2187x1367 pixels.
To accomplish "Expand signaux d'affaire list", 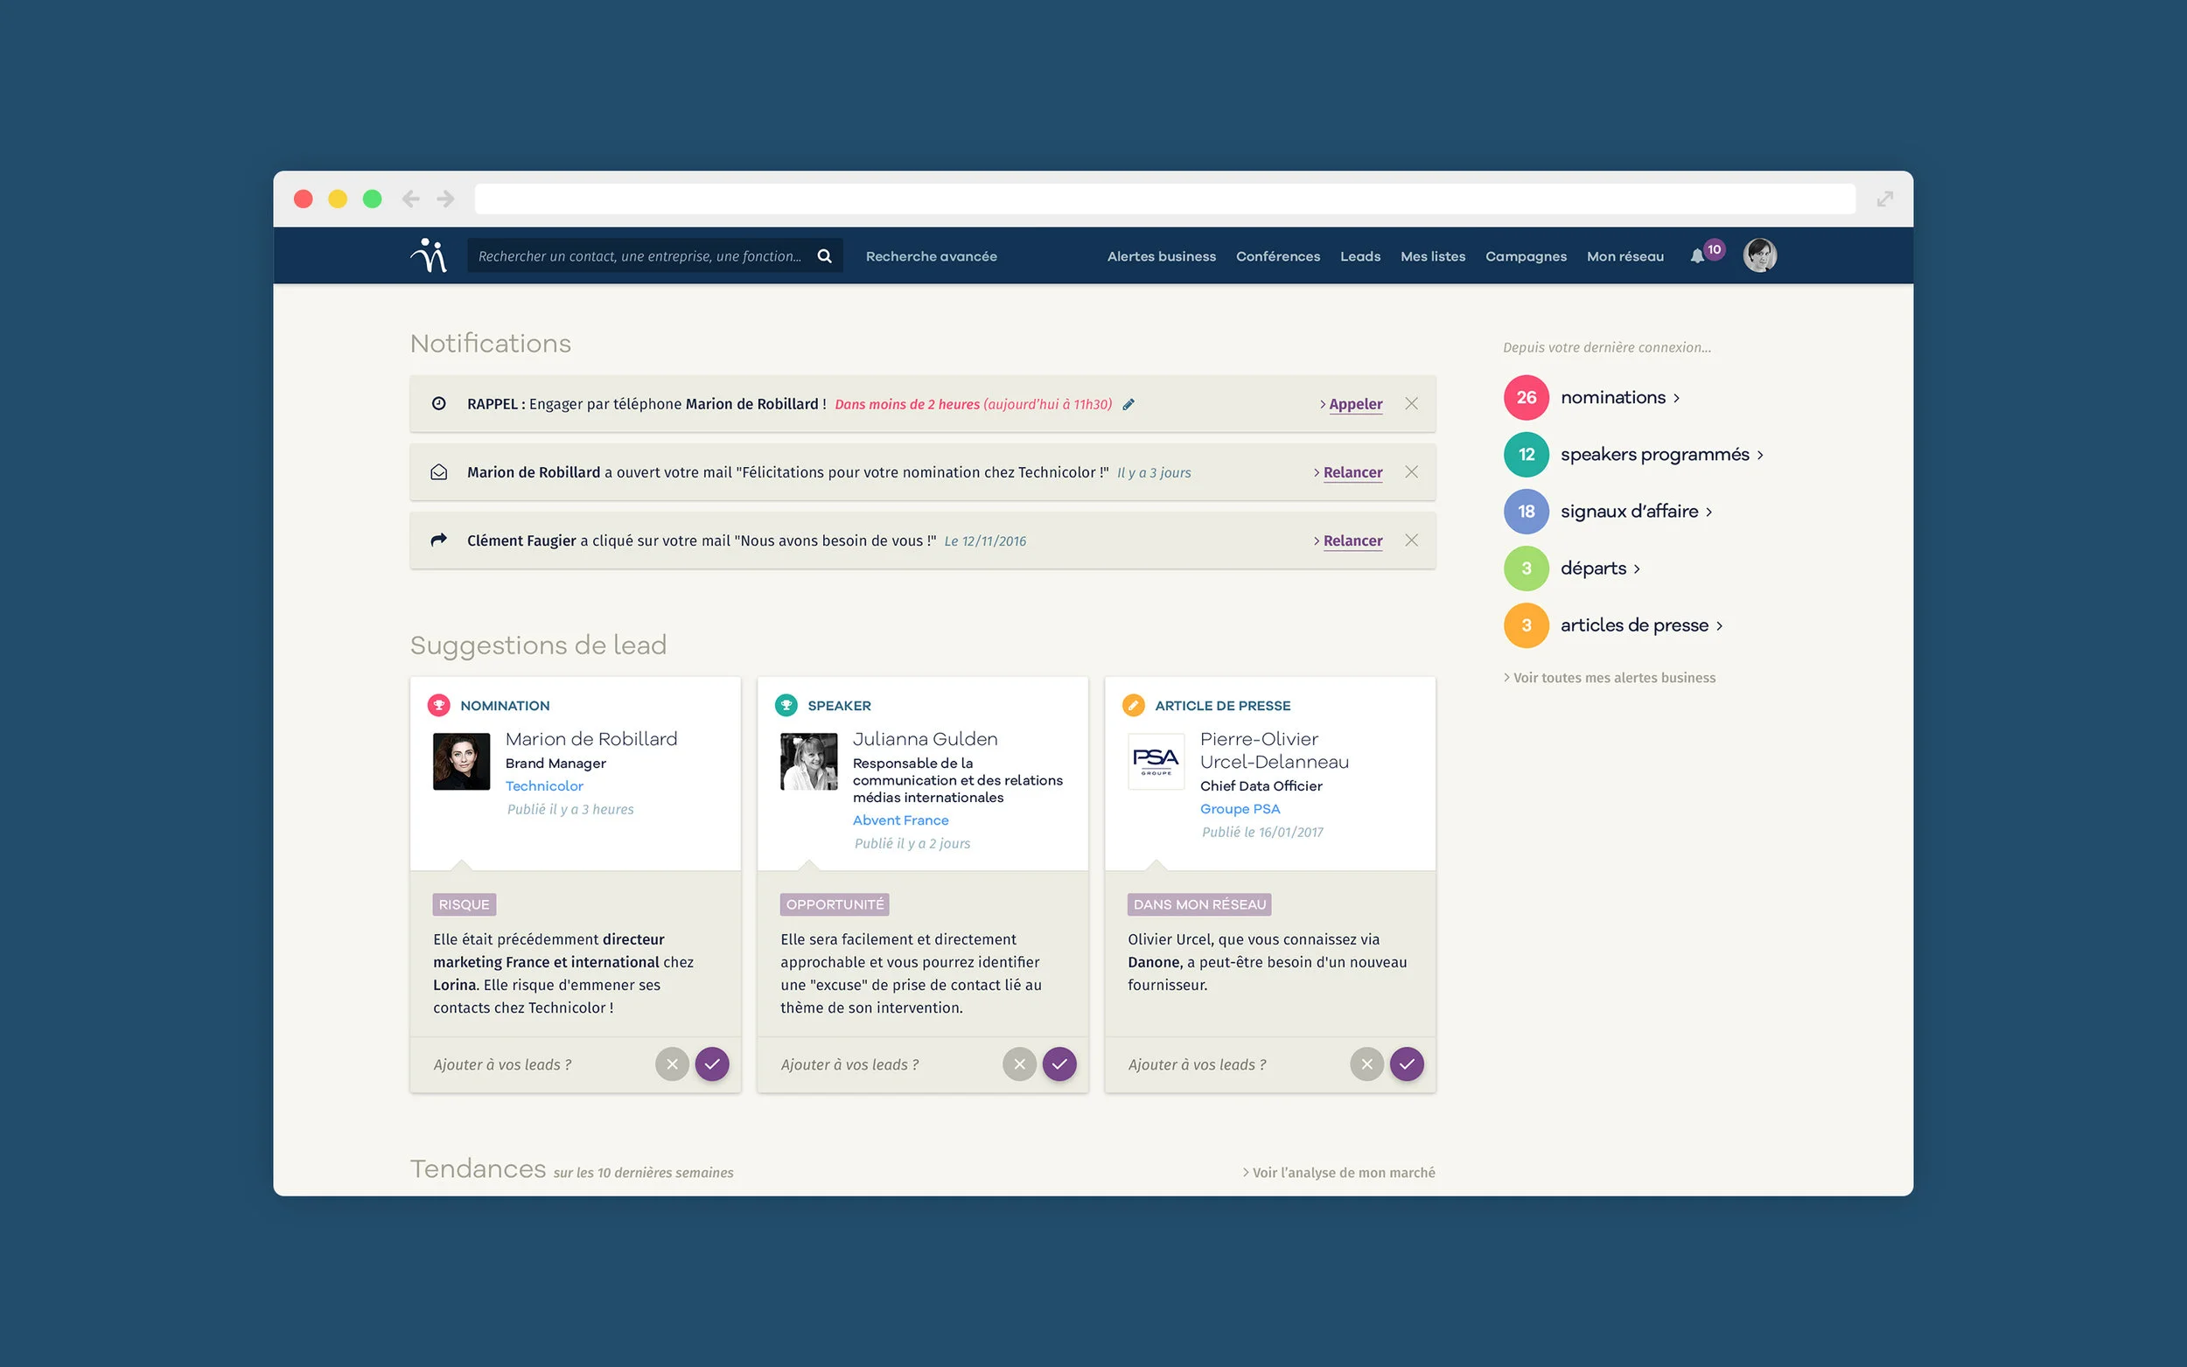I will 1708,513.
